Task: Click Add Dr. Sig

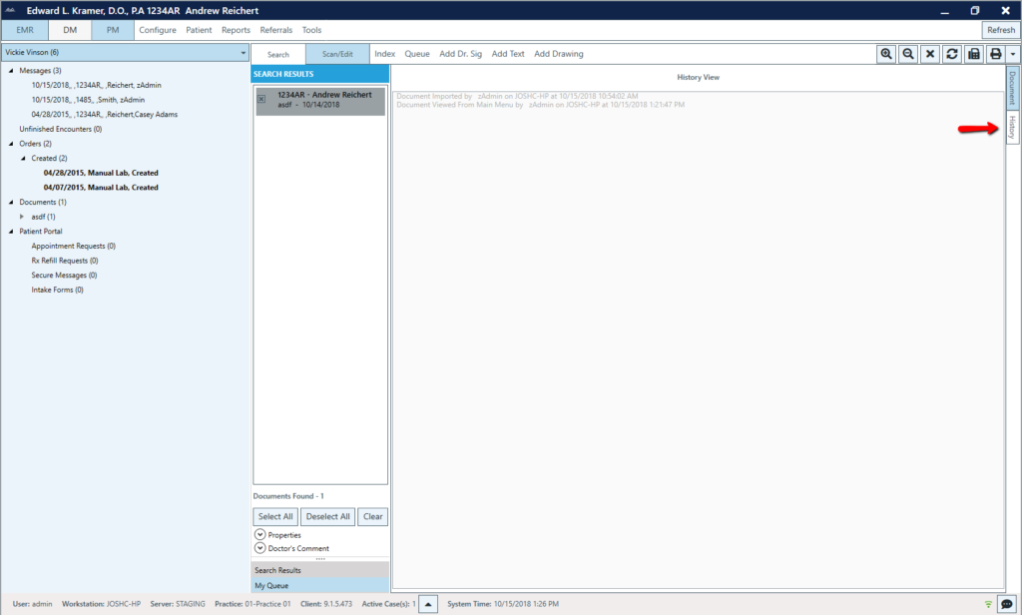Action: coord(461,54)
